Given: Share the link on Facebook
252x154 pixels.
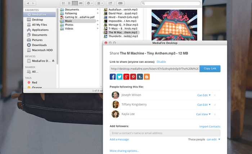Looking at the screenshot, I should [113, 77].
